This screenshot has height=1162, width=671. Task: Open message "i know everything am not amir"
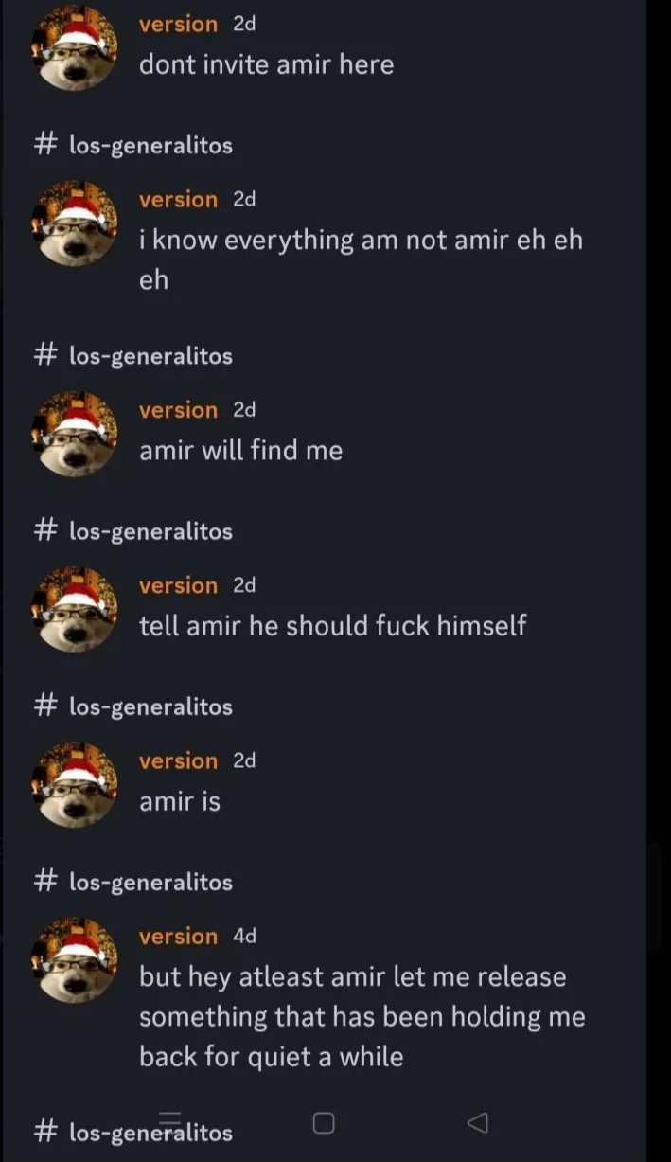pyautogui.click(x=361, y=259)
